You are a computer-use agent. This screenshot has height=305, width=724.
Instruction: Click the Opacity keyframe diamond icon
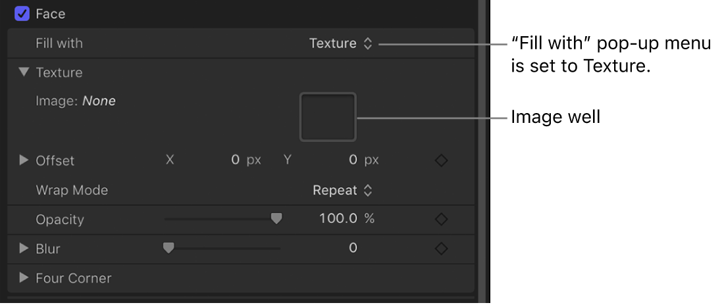coord(442,219)
